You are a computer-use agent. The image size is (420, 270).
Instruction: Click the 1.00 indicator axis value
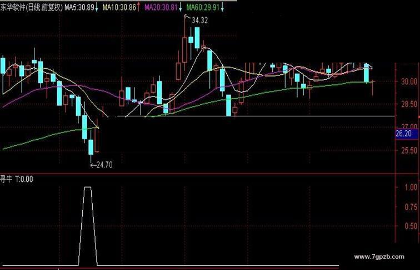click(x=411, y=187)
